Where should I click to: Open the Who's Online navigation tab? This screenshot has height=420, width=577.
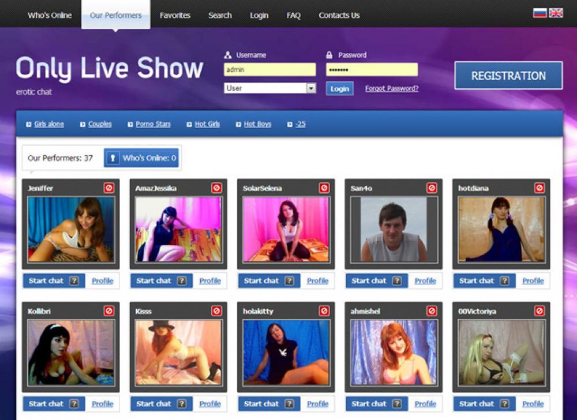(x=50, y=16)
